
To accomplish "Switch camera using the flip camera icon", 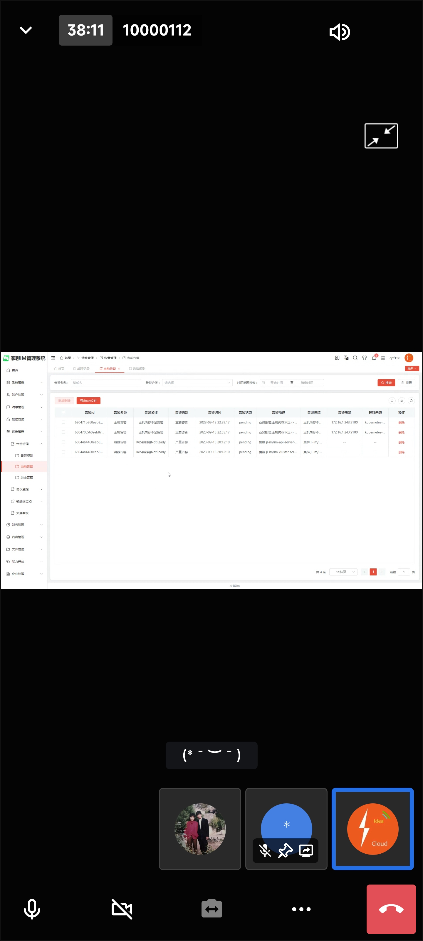I will [x=212, y=909].
